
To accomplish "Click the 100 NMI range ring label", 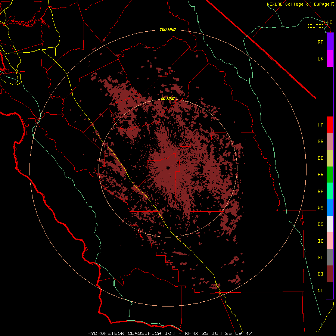I will (168, 29).
